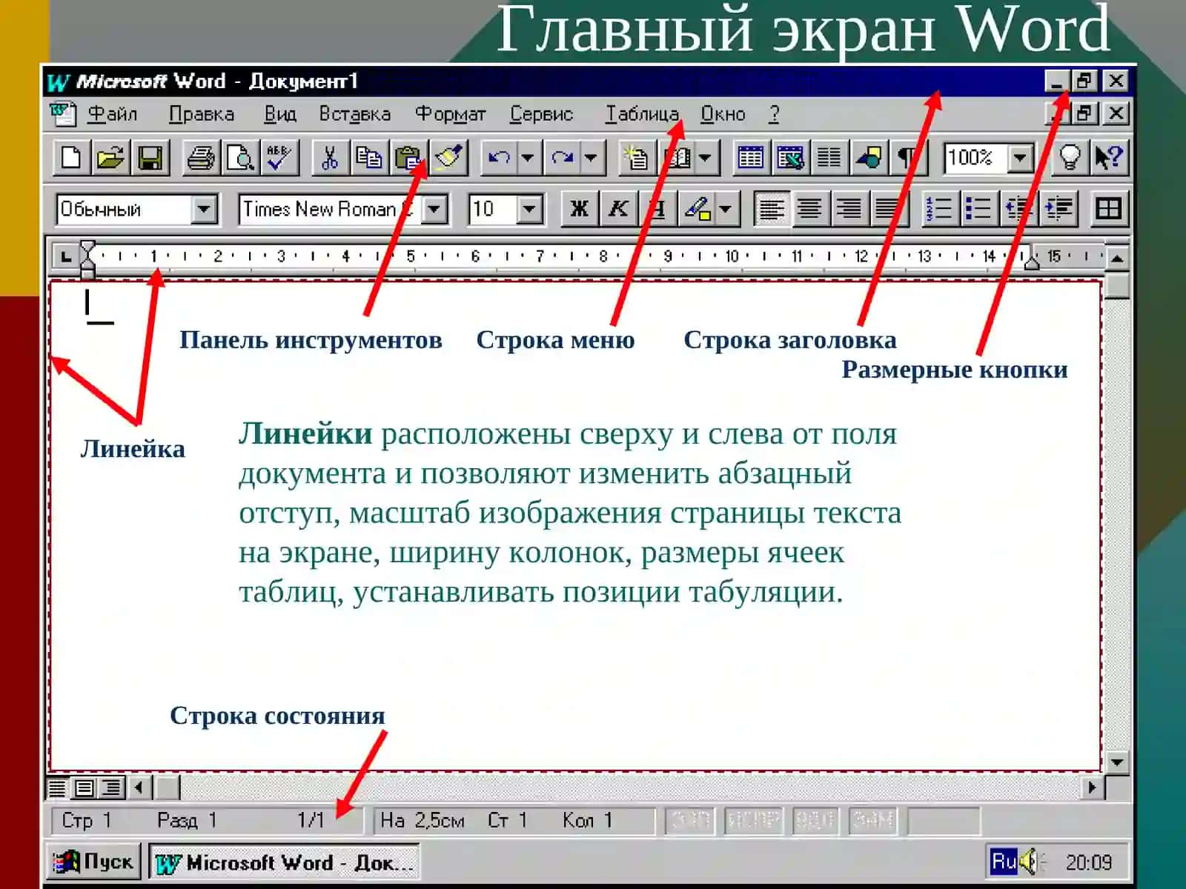Align text left
Viewport: 1186px width, 889px height.
771,209
